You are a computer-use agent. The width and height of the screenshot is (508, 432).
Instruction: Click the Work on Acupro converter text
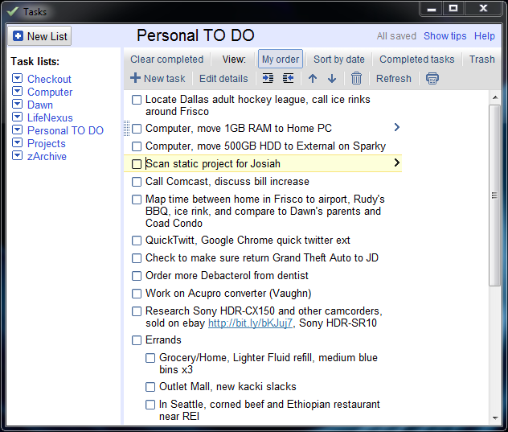point(228,293)
